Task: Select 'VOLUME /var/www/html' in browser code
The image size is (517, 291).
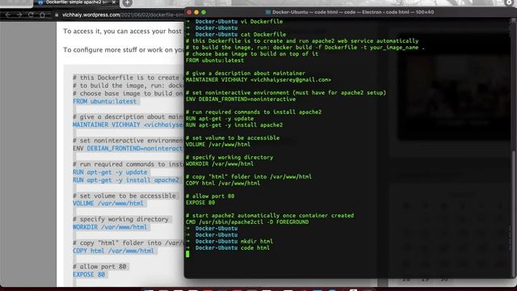Action: coord(108,203)
